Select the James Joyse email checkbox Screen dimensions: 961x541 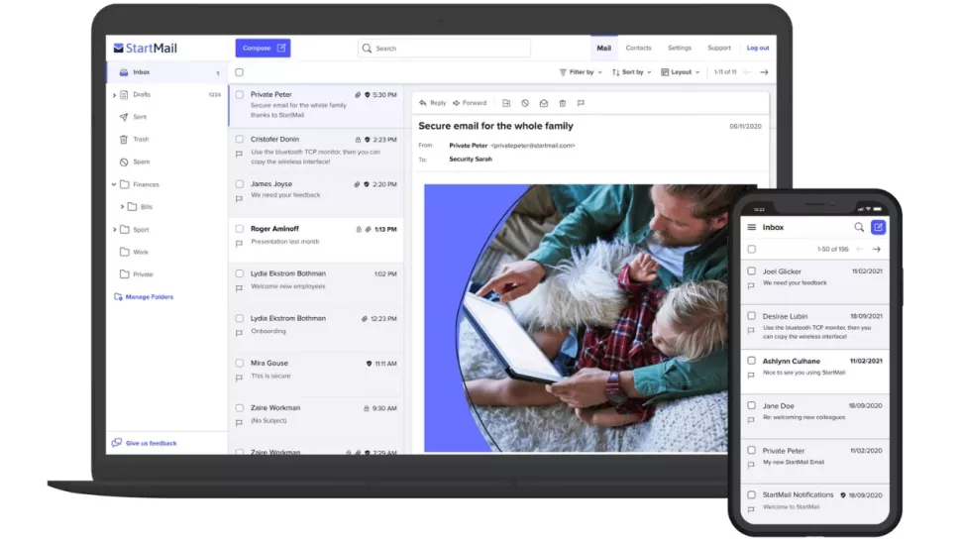click(x=239, y=184)
